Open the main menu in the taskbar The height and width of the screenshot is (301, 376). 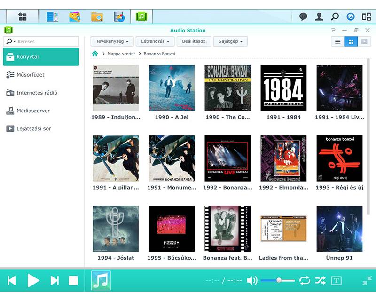click(x=22, y=16)
